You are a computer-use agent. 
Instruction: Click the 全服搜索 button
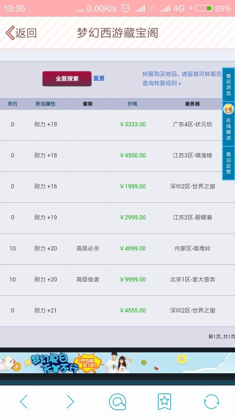[x=67, y=79]
